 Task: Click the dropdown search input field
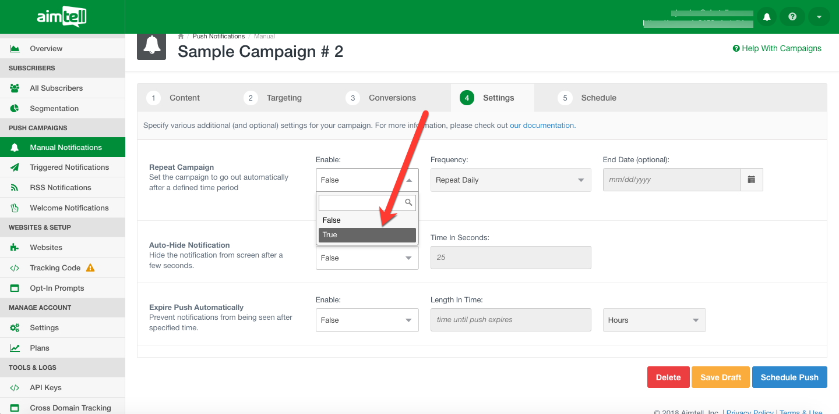361,203
